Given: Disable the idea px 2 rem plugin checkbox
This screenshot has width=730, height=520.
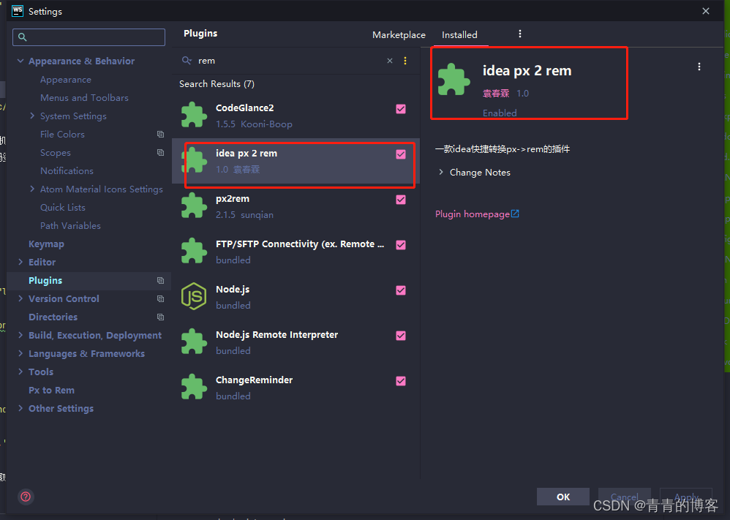Looking at the screenshot, I should (401, 154).
